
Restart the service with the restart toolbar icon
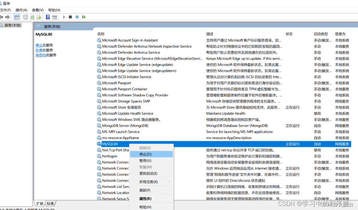[84, 16]
